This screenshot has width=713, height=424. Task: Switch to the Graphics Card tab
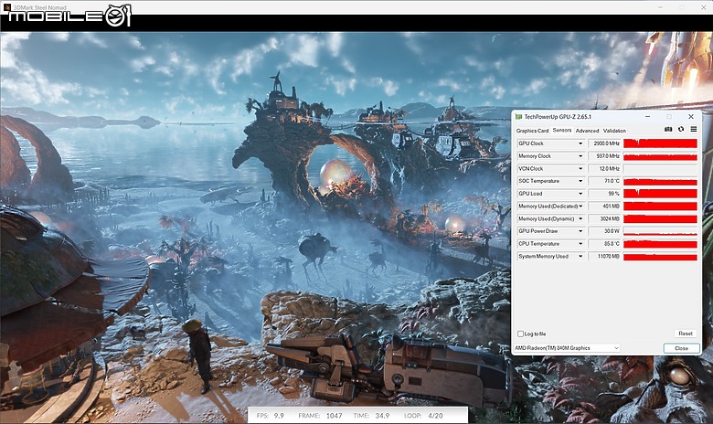tap(532, 131)
